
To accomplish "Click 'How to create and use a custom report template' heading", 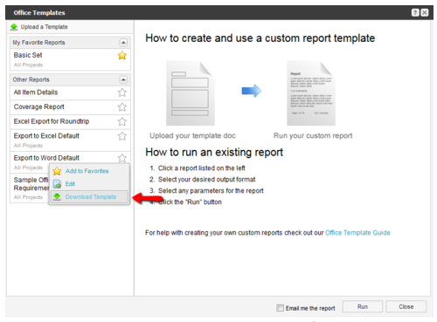I will click(260, 38).
